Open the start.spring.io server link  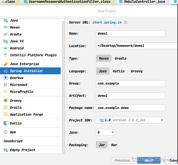click(107, 22)
